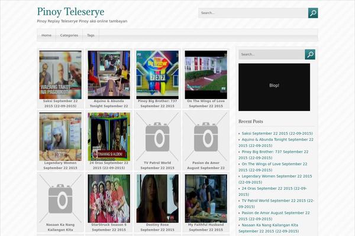The width and height of the screenshot is (355, 236).
Task: Click the sidebar search magnifier button
Action: (x=310, y=54)
